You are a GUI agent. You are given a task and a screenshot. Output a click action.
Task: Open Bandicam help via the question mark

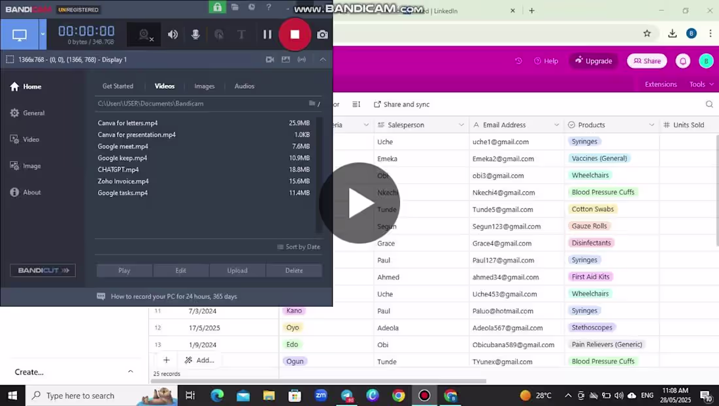(x=269, y=9)
